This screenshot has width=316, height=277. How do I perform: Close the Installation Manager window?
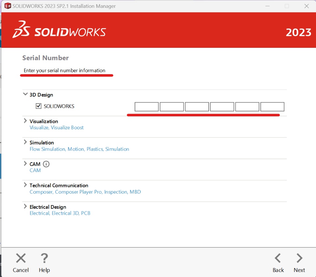306,6
